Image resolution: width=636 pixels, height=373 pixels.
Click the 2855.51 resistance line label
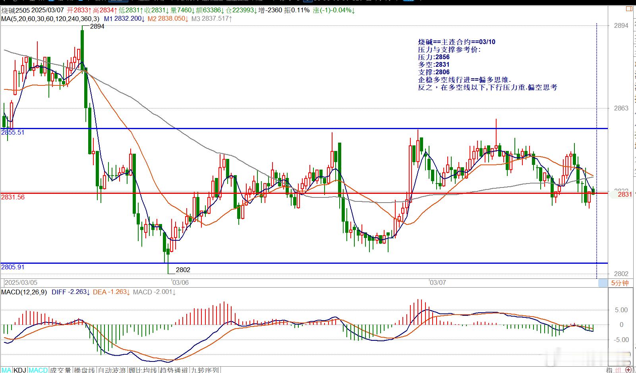pos(13,132)
